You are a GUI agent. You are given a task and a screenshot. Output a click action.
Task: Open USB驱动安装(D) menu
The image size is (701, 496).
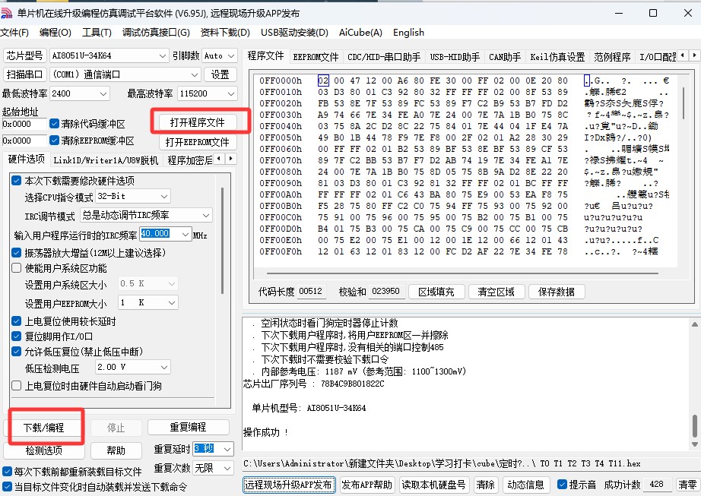[294, 33]
